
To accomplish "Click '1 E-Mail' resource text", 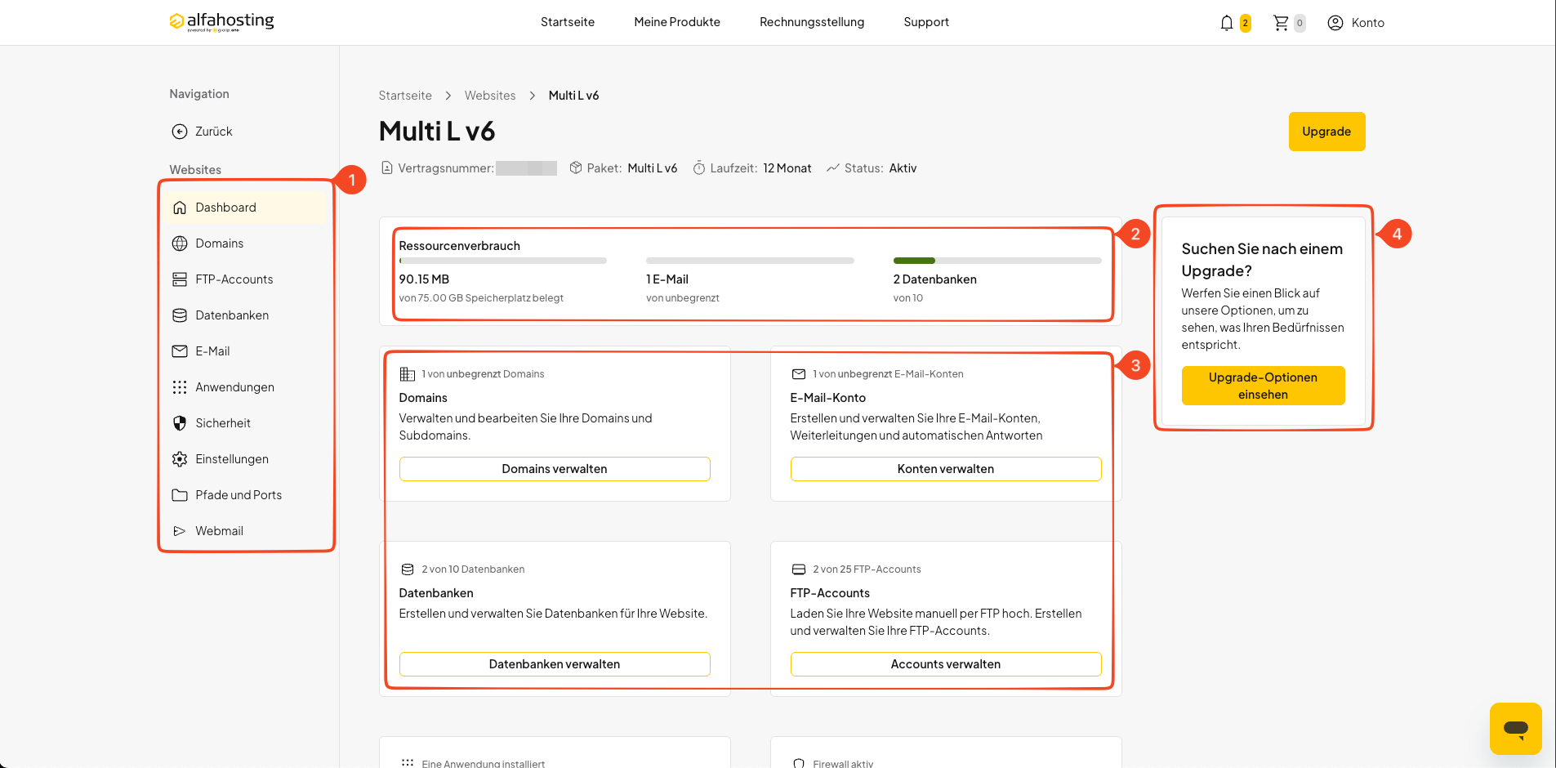I will (x=667, y=279).
